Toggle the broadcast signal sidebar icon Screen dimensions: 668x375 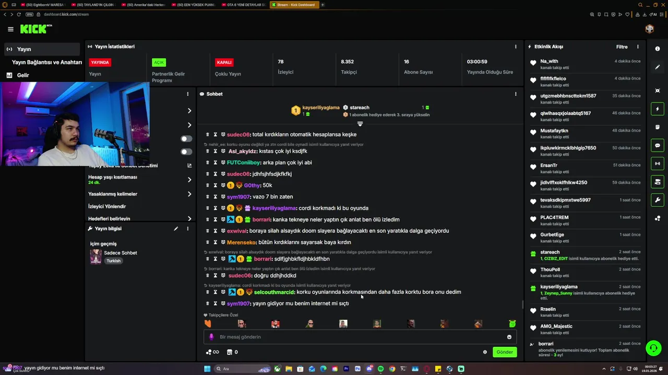[658, 164]
